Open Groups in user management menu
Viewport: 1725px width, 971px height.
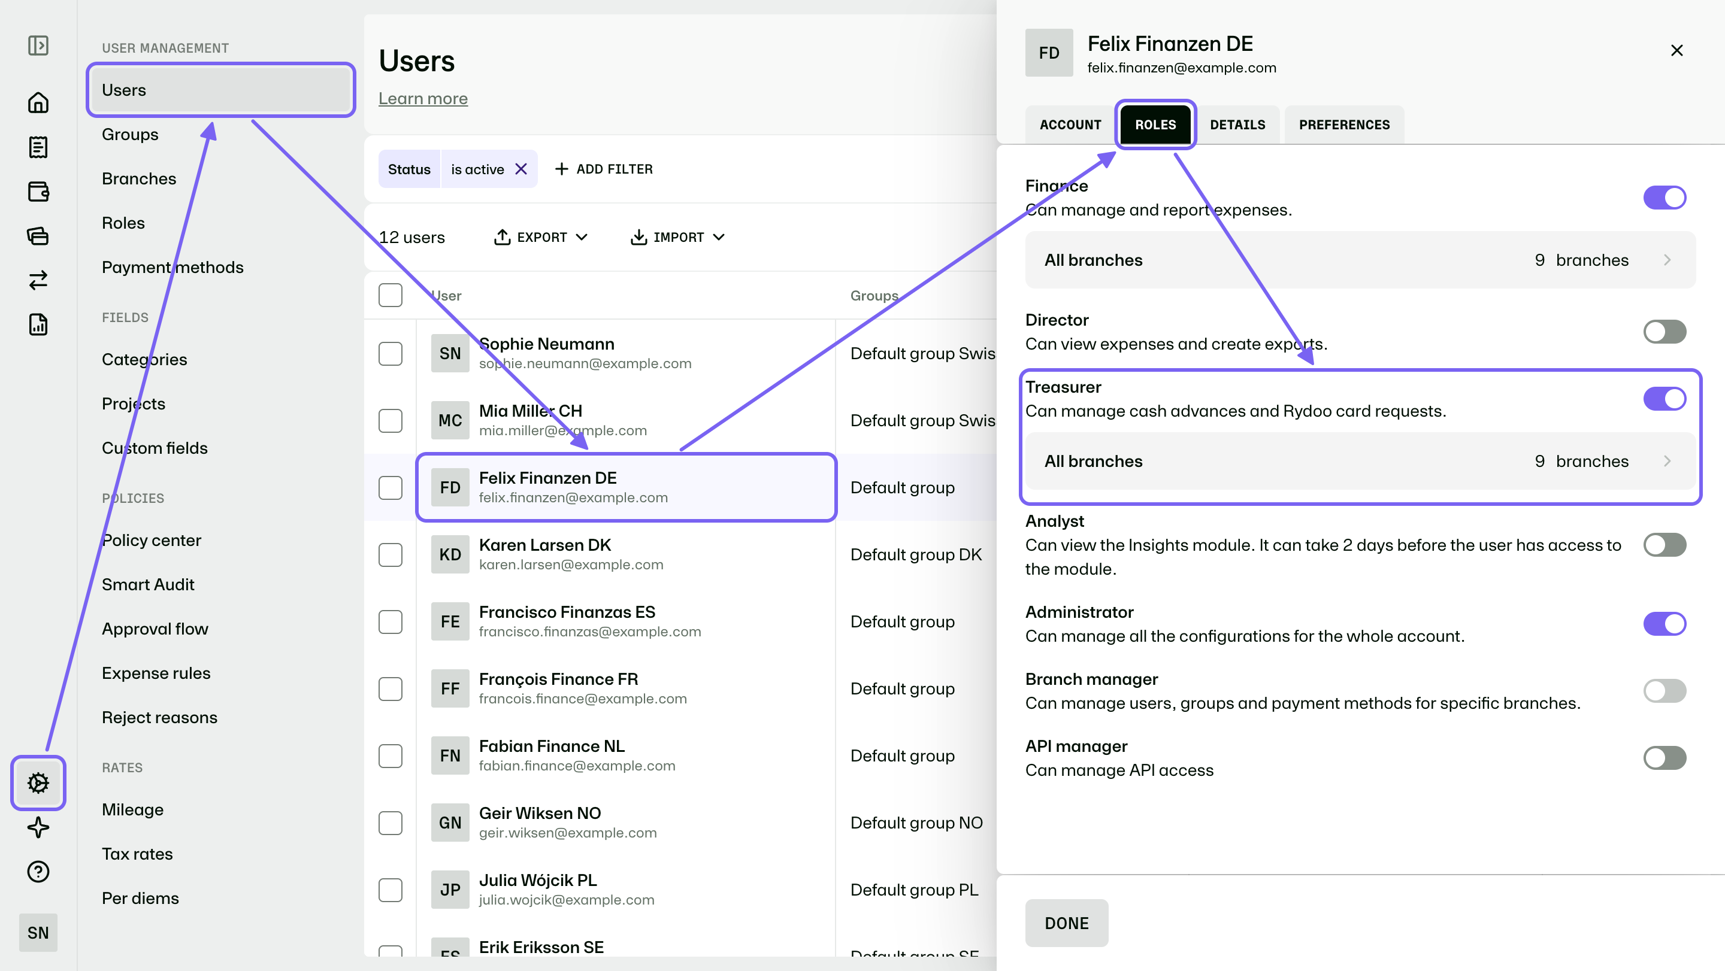coord(130,135)
